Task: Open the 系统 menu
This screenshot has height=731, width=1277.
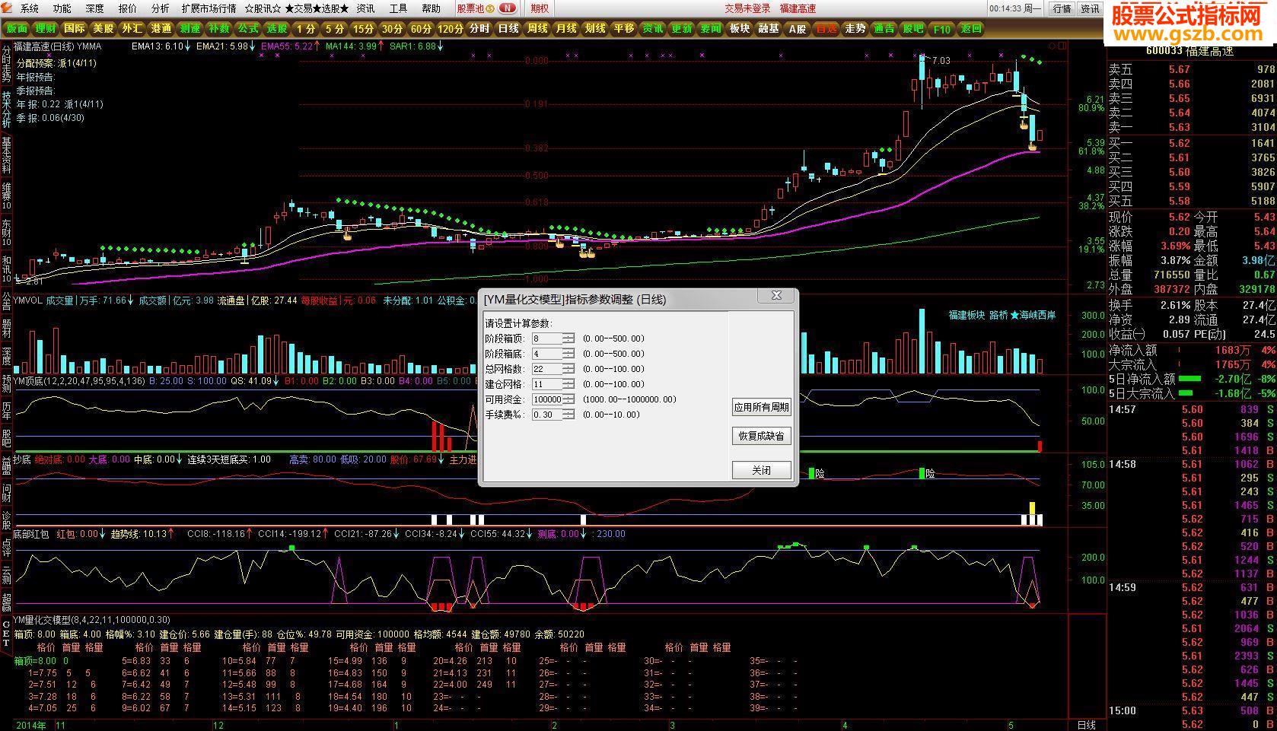Action: pos(30,8)
